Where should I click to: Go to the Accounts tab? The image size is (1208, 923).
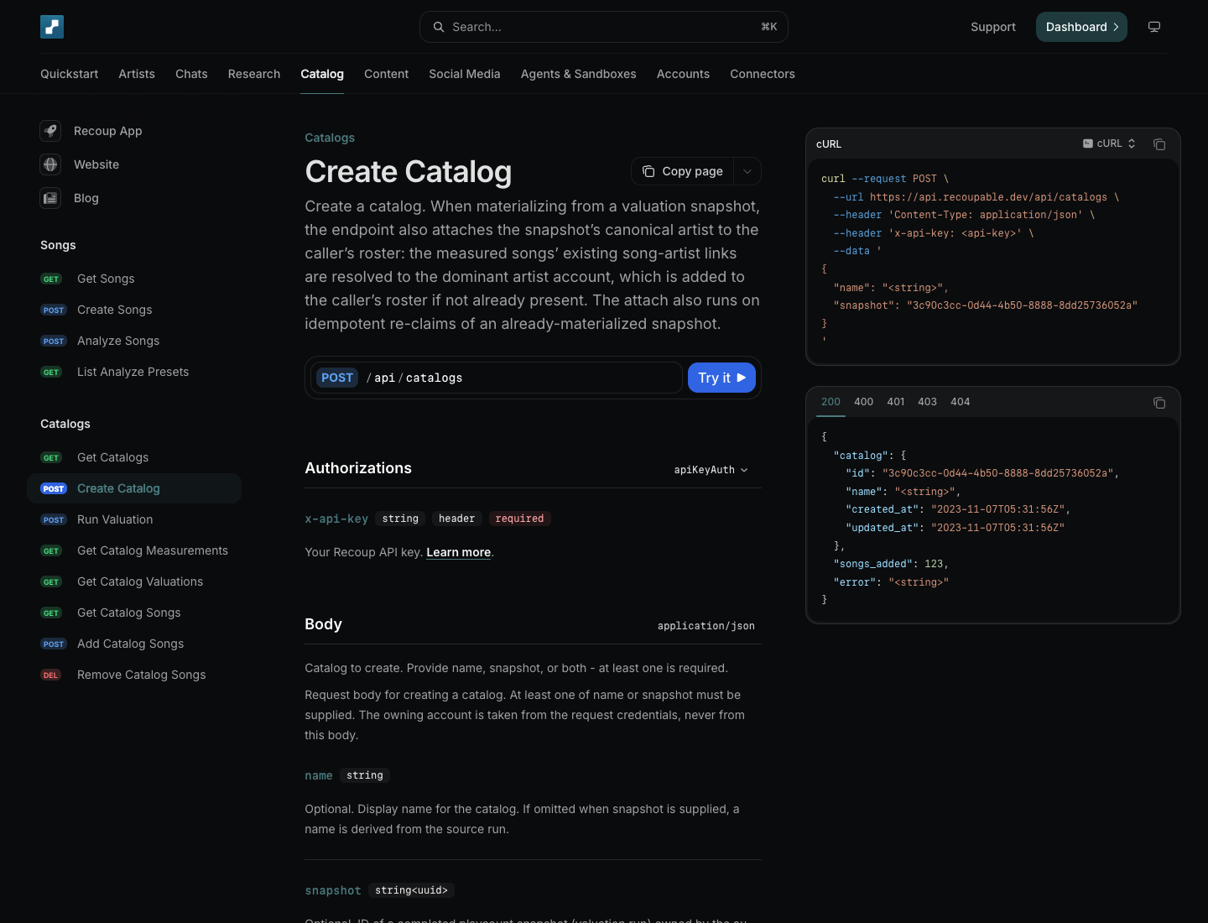point(683,74)
